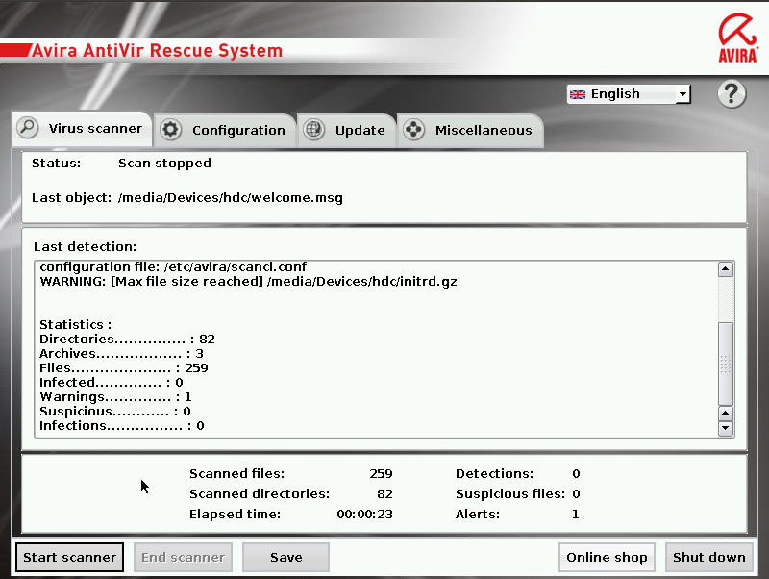Click the 'Statistics :' heading in log
The image size is (769, 579).
76,325
